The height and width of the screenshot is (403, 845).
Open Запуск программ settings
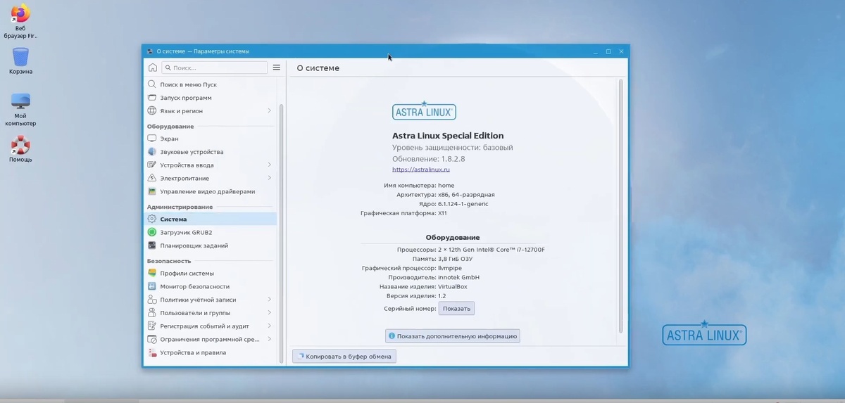click(211, 98)
